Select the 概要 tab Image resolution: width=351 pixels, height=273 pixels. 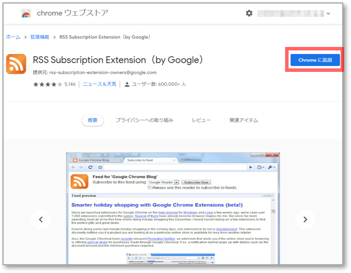pyautogui.click(x=93, y=120)
